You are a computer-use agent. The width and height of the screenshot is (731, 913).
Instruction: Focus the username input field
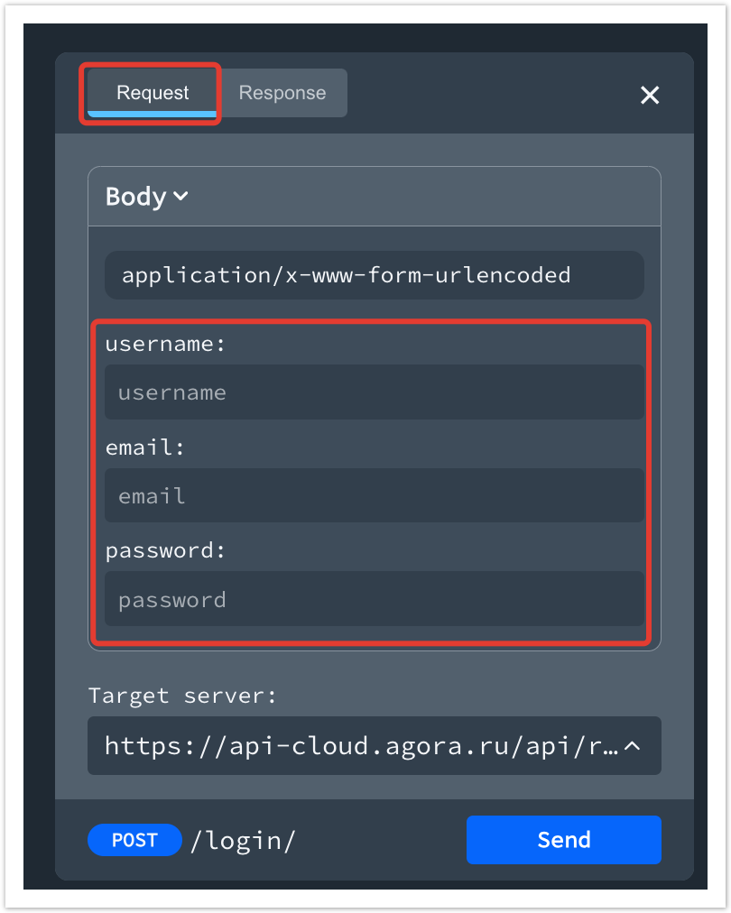pos(374,392)
